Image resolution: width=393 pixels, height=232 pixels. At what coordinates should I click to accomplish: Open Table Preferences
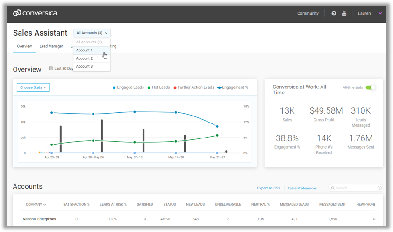click(x=302, y=188)
